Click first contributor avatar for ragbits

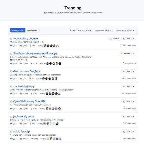coord(43,79)
